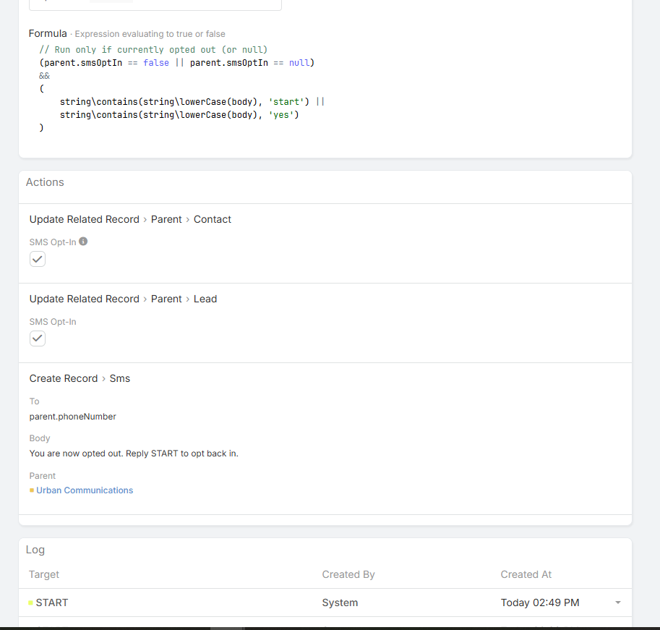Click the chevron between Create Record and Sms
660x630 pixels.
pyautogui.click(x=103, y=379)
